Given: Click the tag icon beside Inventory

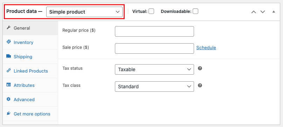Looking at the screenshot, I should tap(8, 42).
